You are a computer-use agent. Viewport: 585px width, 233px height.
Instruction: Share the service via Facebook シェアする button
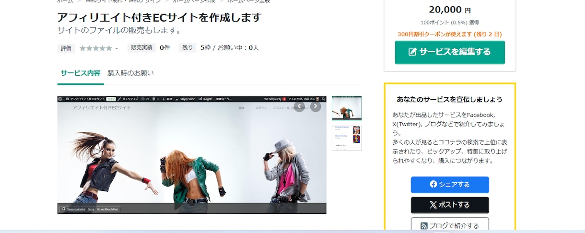(x=450, y=185)
